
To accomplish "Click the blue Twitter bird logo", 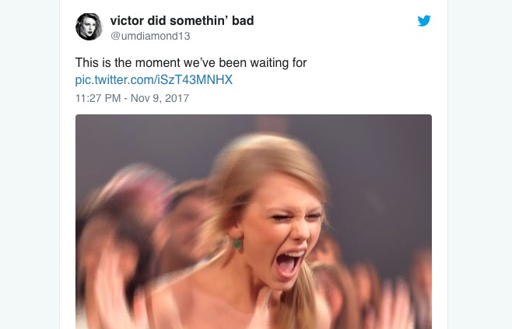I will tap(424, 20).
